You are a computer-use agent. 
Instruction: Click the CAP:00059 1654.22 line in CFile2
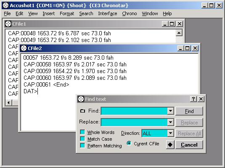click(x=75, y=71)
